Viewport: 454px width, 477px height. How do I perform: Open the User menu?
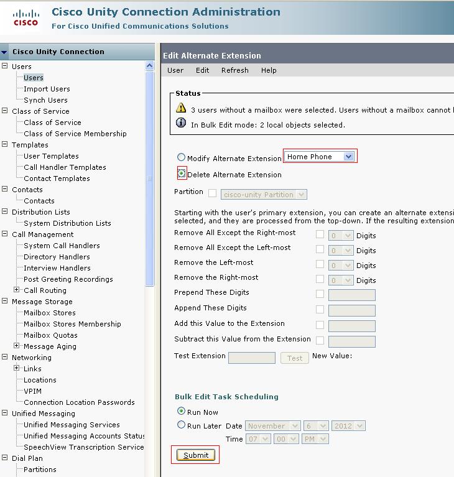175,70
